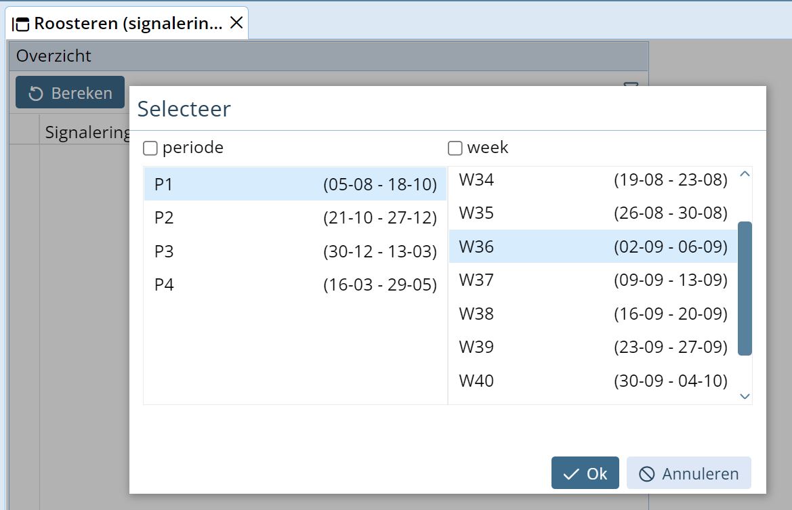This screenshot has width=792, height=510.
Task: Enable the week checkbox
Action: 455,148
